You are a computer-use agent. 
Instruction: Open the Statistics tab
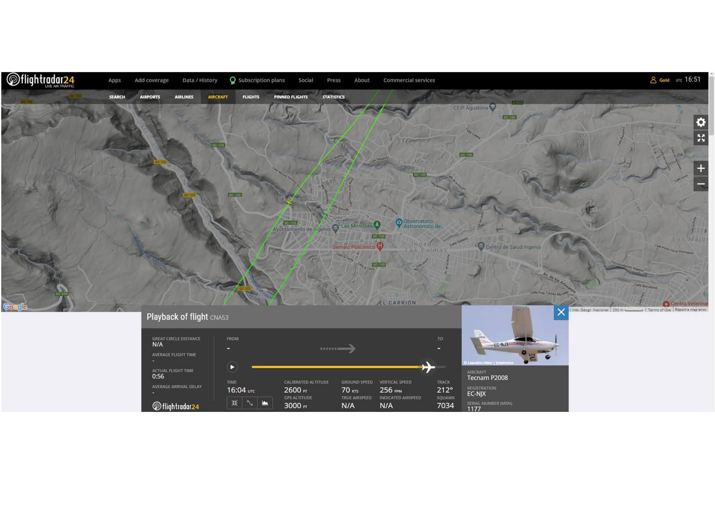[333, 97]
